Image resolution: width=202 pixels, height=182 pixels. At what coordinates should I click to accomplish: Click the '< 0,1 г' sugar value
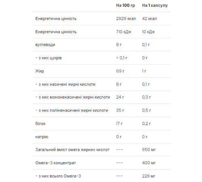122,58
